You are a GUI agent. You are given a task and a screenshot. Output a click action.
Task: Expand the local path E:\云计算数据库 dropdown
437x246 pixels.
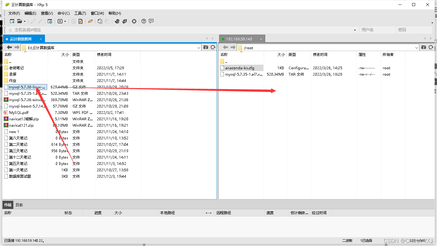click(x=199, y=48)
